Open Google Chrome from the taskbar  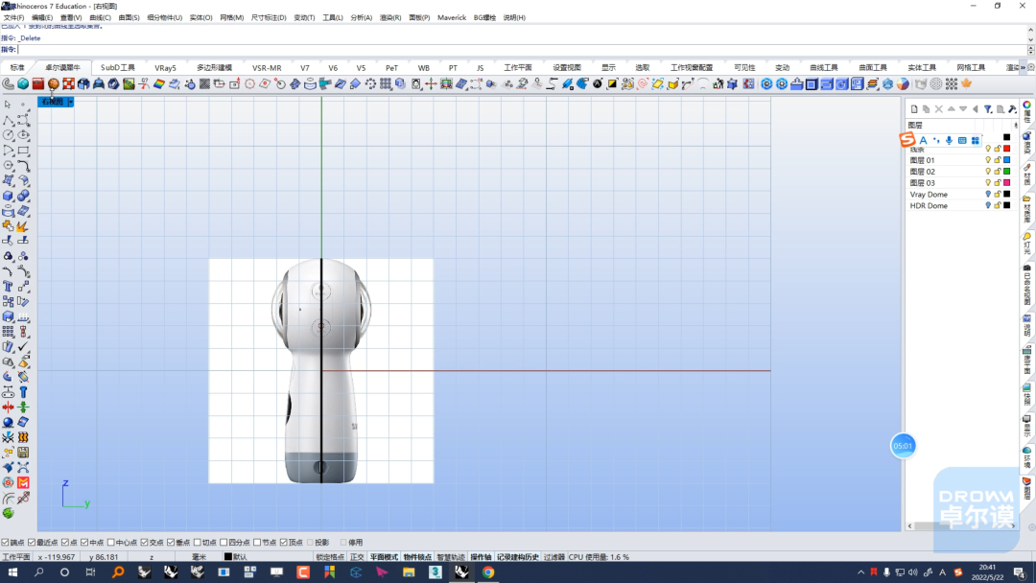(x=488, y=572)
